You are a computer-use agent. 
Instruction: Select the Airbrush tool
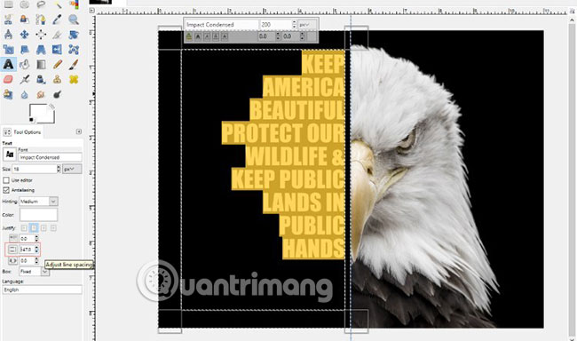(x=24, y=79)
